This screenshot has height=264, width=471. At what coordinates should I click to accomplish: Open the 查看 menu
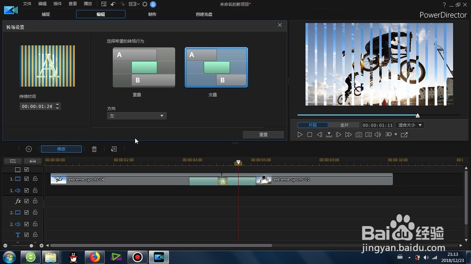(73, 4)
